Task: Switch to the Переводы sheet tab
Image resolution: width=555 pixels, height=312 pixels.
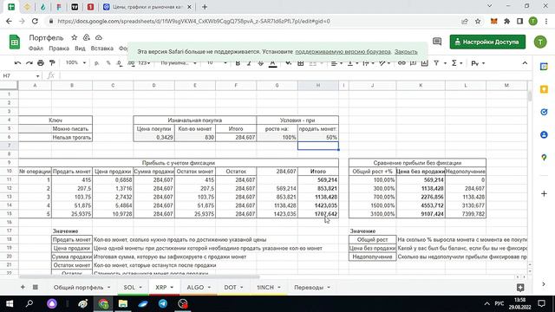Action: tap(312, 287)
